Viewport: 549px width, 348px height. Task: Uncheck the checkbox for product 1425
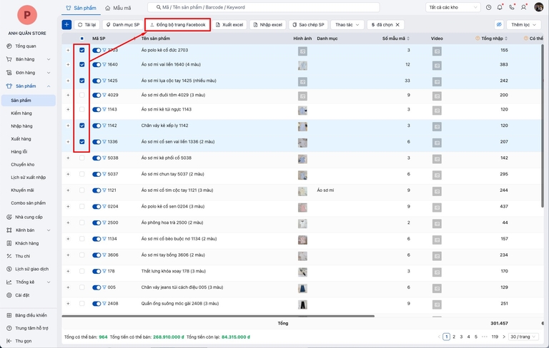point(82,80)
